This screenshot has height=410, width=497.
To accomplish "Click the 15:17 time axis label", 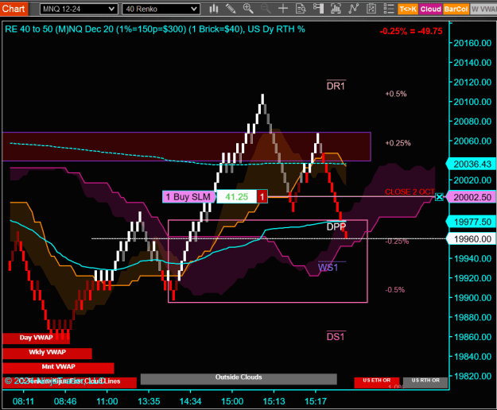I will pyautogui.click(x=316, y=401).
